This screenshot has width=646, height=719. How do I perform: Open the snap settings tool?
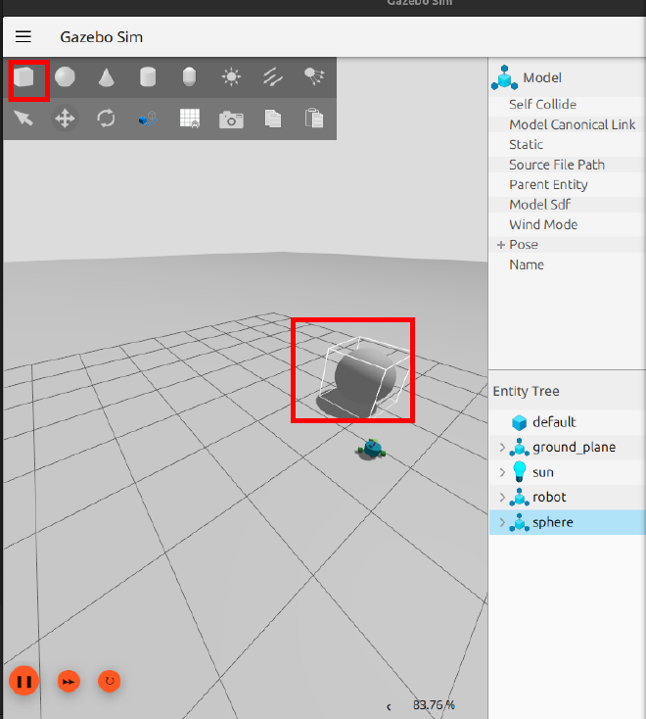148,119
